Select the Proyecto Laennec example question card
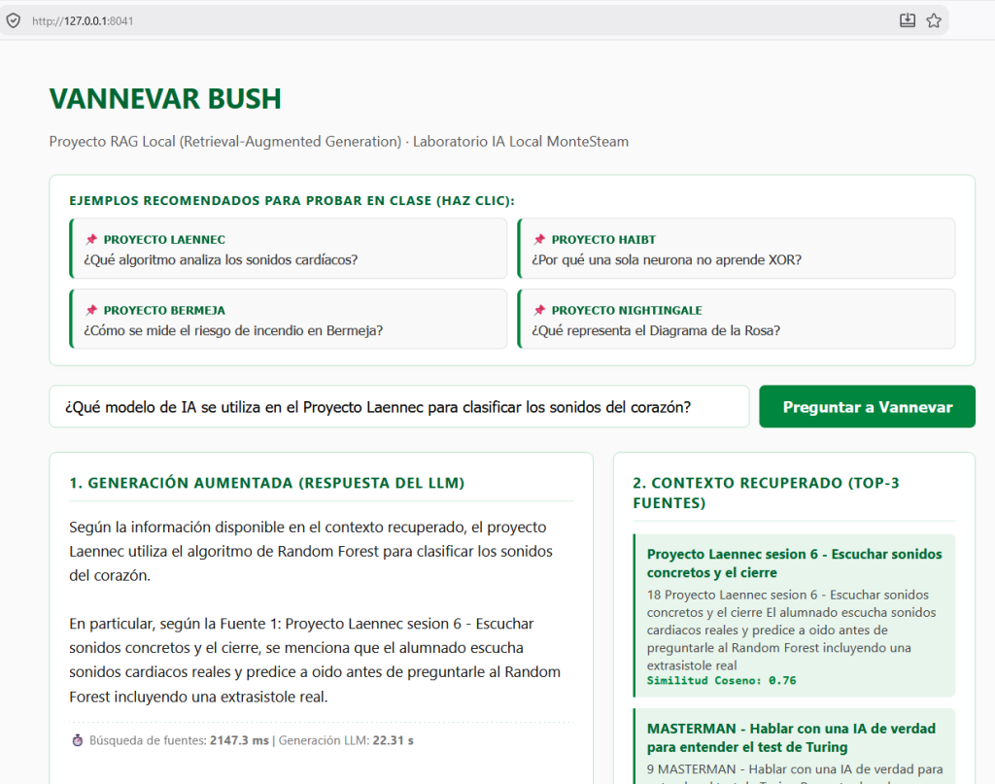The image size is (995, 784). pos(288,249)
